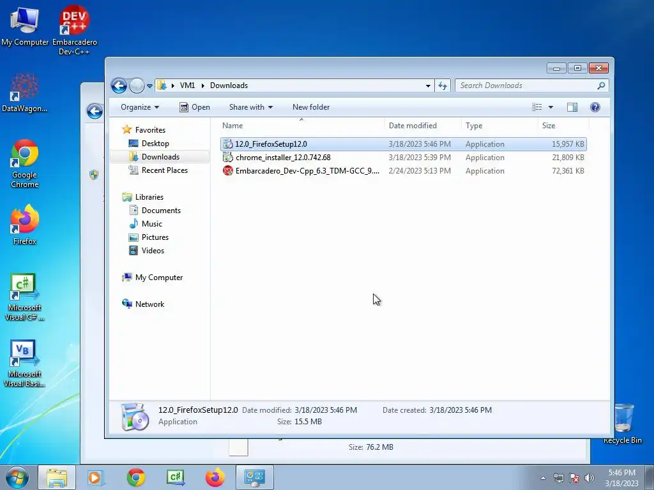Expand the root arrow before VM1 in breadcrumb
This screenshot has width=654, height=490.
[172, 86]
